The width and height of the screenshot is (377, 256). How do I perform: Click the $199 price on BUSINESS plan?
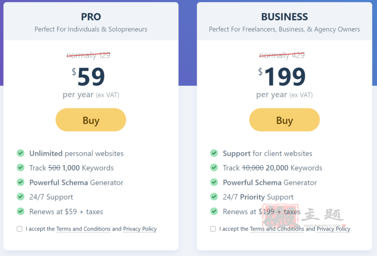click(282, 77)
